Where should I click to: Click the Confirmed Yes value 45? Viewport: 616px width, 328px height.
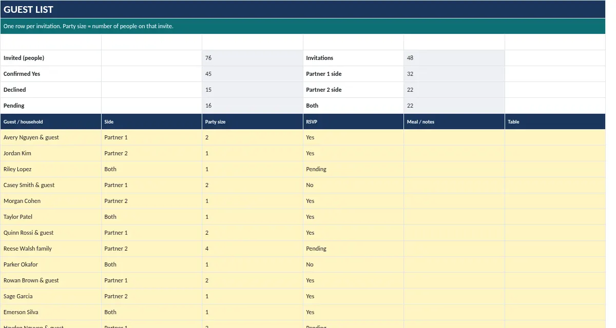point(253,74)
